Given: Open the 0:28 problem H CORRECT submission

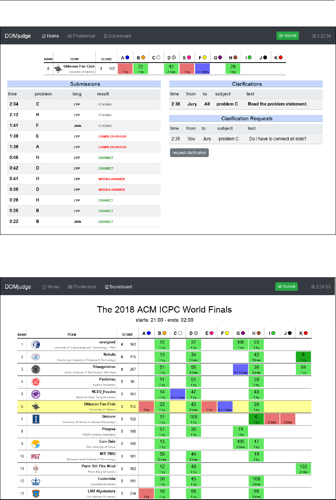Looking at the screenshot, I should (84, 200).
